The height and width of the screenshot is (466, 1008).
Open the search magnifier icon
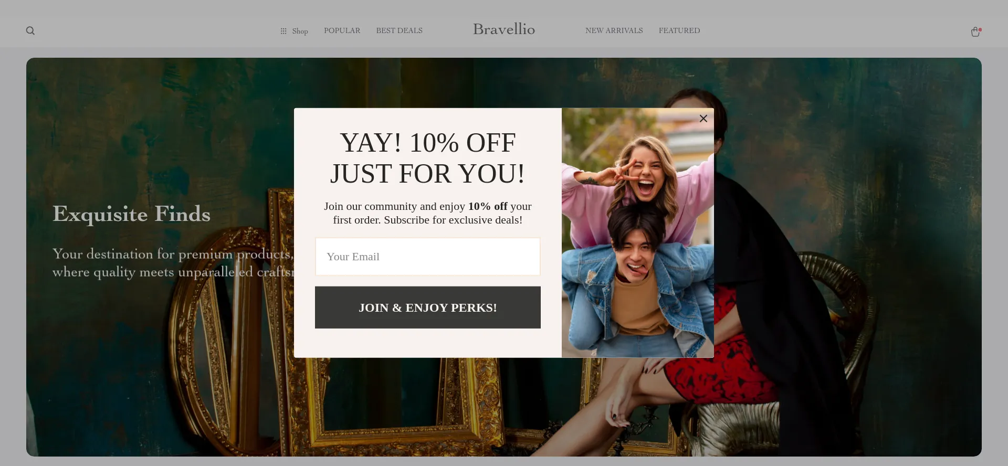30,31
